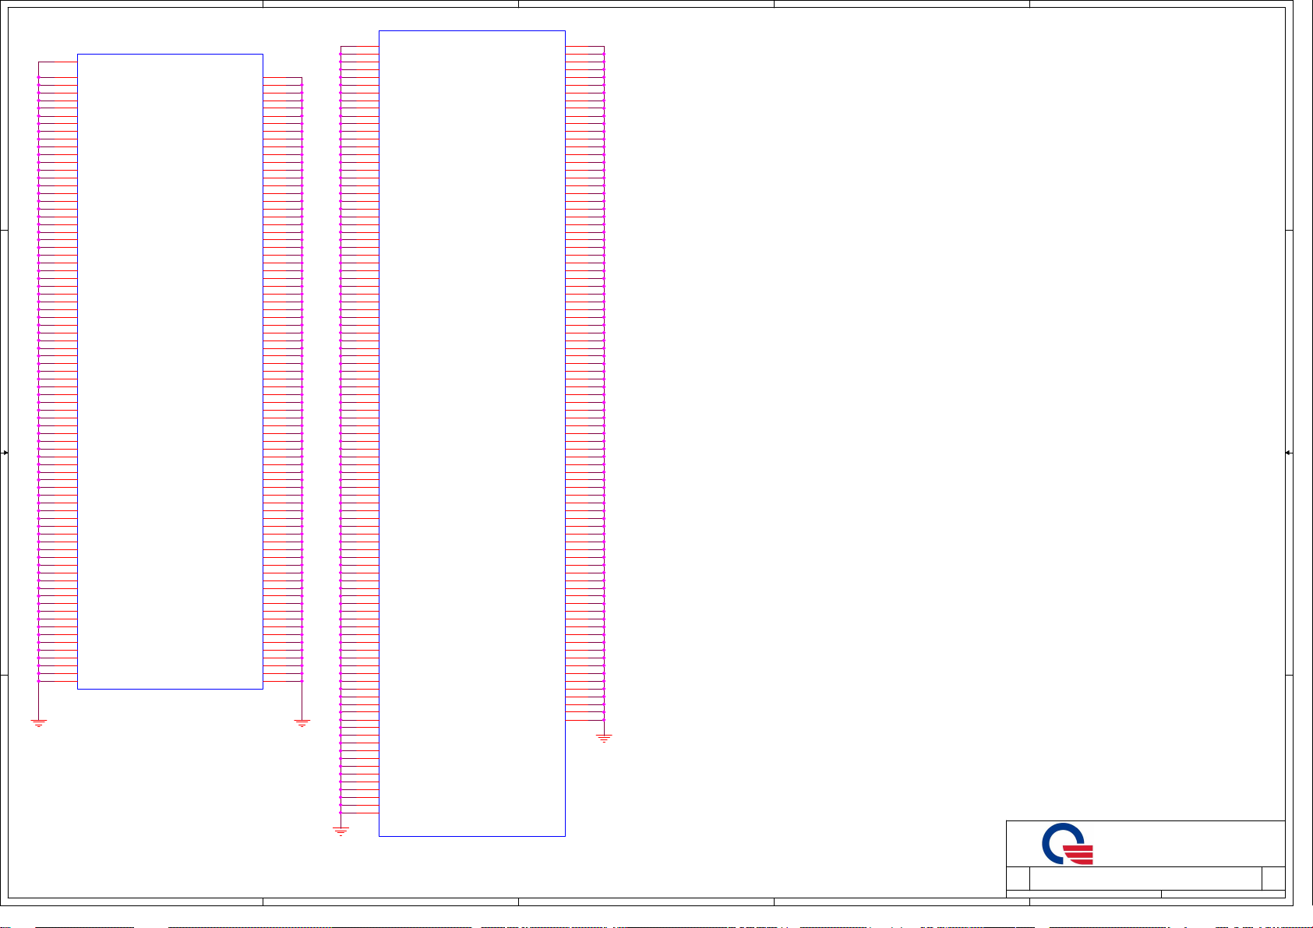This screenshot has width=1313, height=928.
Task: Select vertical ground wire right of smaller component
Action: [x=302, y=700]
